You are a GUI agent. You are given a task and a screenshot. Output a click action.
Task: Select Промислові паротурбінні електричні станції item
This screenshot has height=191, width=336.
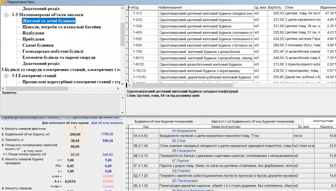71,82
